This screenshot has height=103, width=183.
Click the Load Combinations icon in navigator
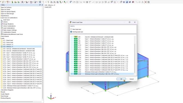click(x=2, y=28)
